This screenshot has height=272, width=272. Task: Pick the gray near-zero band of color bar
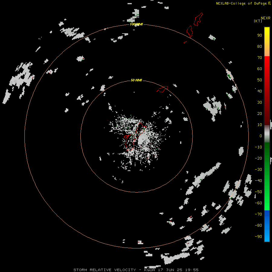point(267,134)
